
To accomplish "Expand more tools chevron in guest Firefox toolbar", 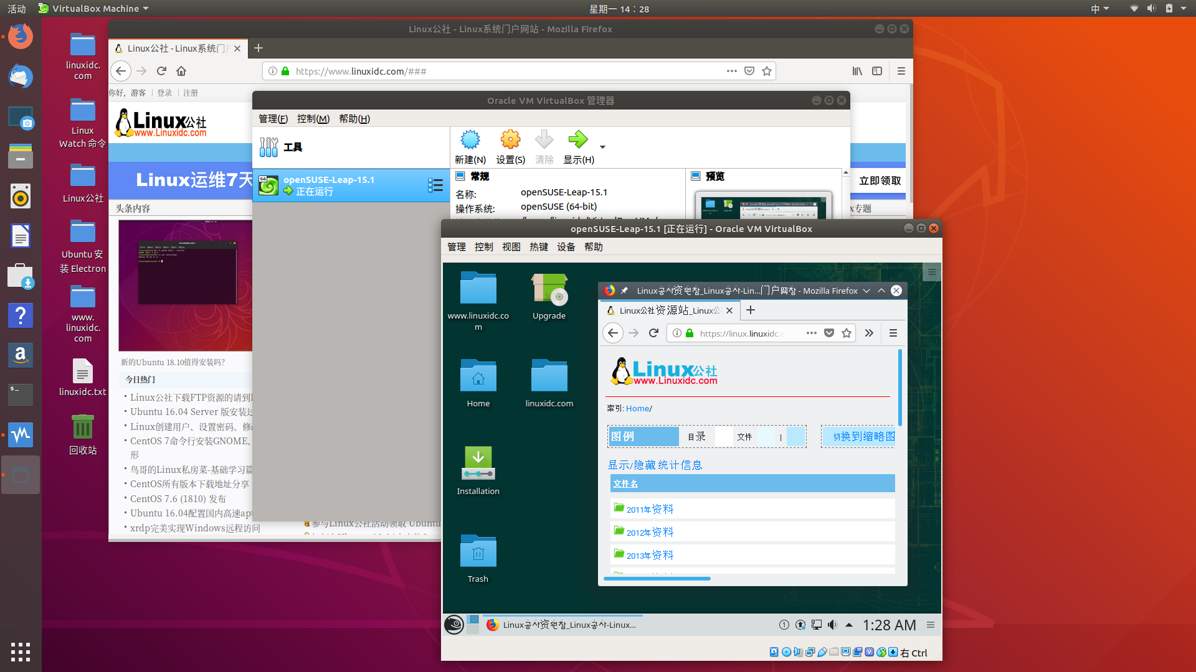I will click(x=869, y=333).
